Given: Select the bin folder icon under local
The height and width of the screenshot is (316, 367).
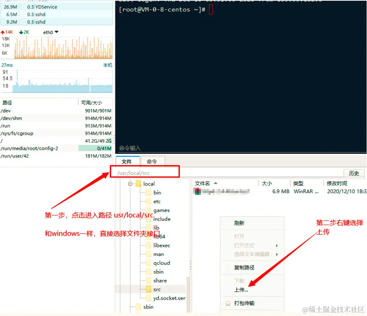Looking at the screenshot, I should (x=148, y=192).
